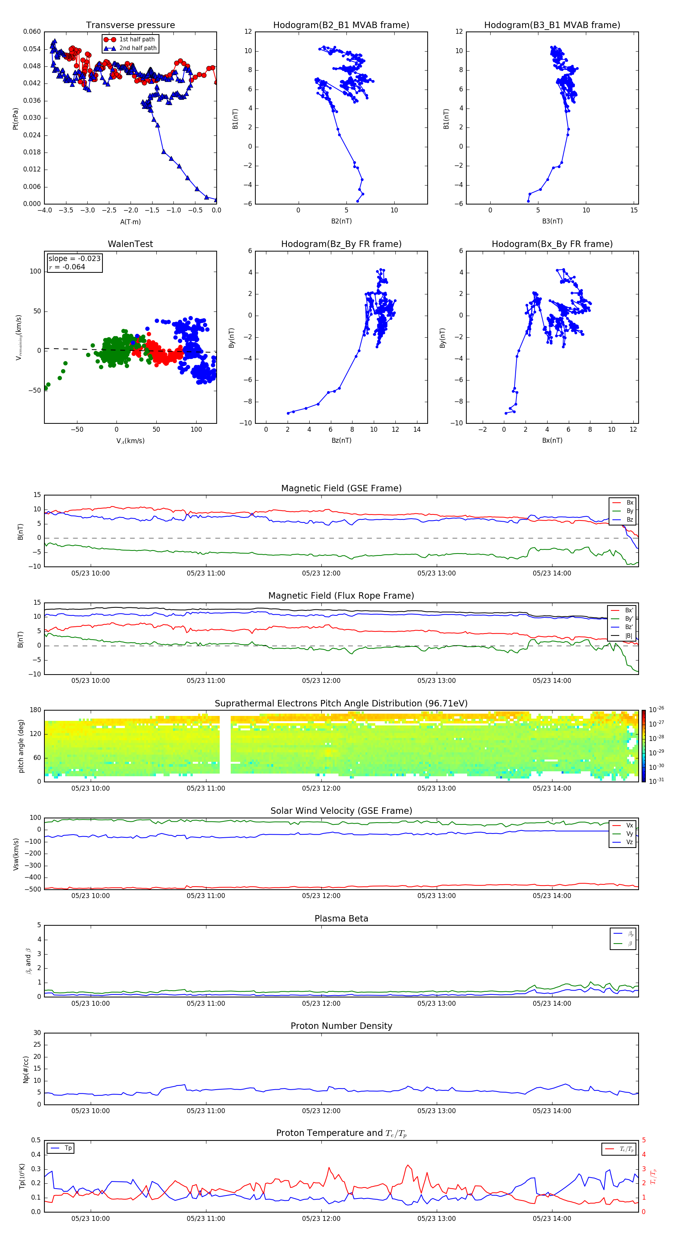The width and height of the screenshot is (683, 1252).
Task: Click the 'Plasma Beta' plot title
Action: point(341,919)
